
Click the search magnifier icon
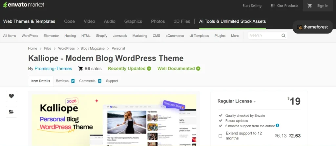click(283, 35)
